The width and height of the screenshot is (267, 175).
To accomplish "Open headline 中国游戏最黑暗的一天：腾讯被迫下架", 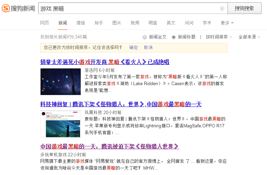I will click(x=110, y=146).
